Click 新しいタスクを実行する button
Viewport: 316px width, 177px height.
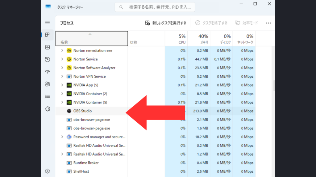click(166, 23)
